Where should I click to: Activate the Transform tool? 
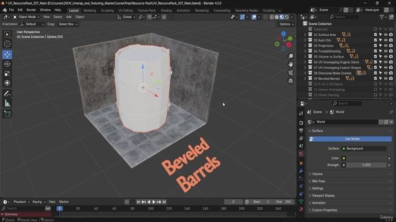coord(7,83)
